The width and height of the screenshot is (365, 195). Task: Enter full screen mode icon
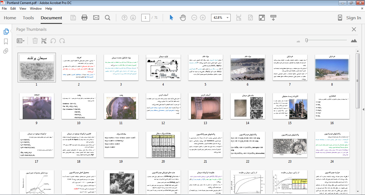262,18
